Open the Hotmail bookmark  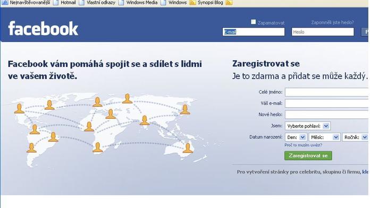65,3
